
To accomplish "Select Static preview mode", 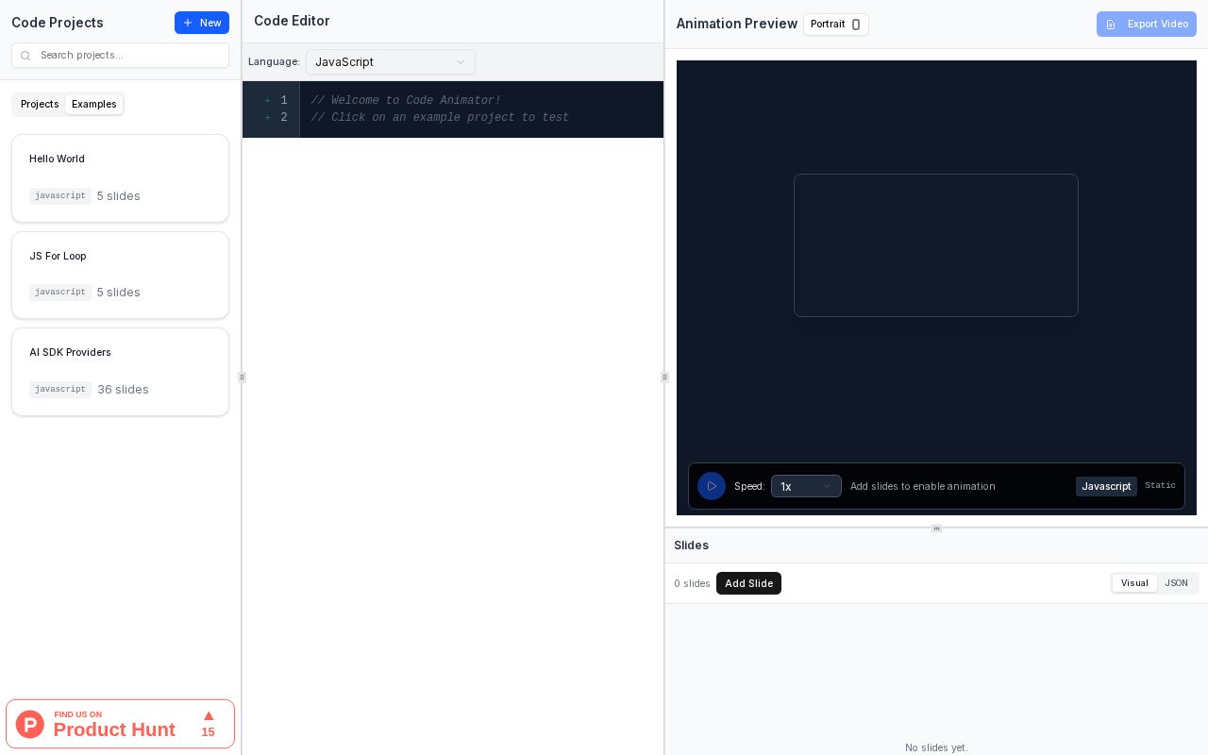I will tap(1160, 486).
